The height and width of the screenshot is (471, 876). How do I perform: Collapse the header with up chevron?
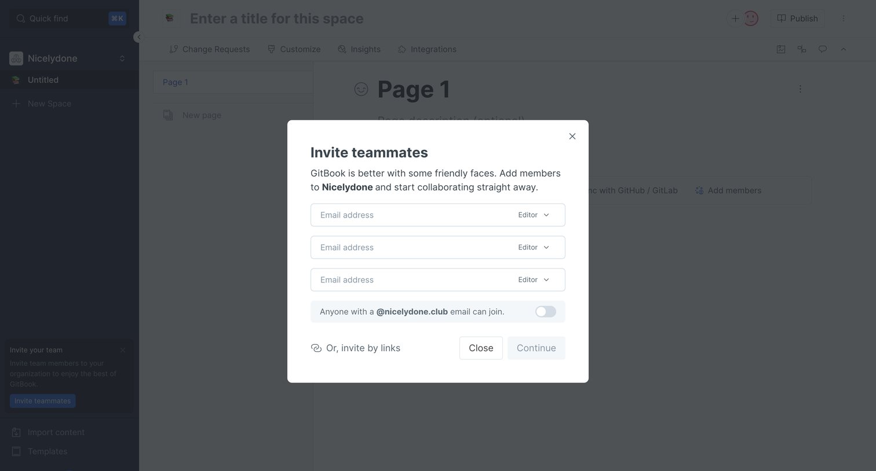click(844, 49)
